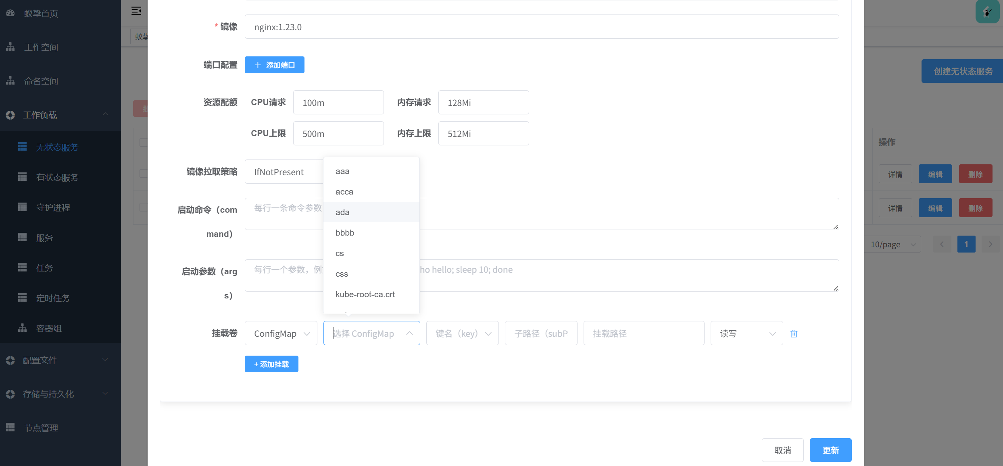Click the trash icon to delete mount row
The height and width of the screenshot is (466, 1003).
pos(794,333)
